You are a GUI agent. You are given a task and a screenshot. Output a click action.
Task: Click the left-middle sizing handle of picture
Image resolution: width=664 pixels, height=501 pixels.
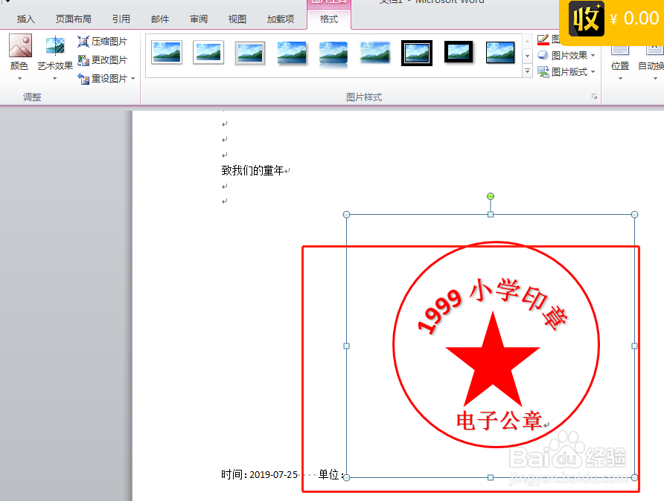tap(346, 346)
